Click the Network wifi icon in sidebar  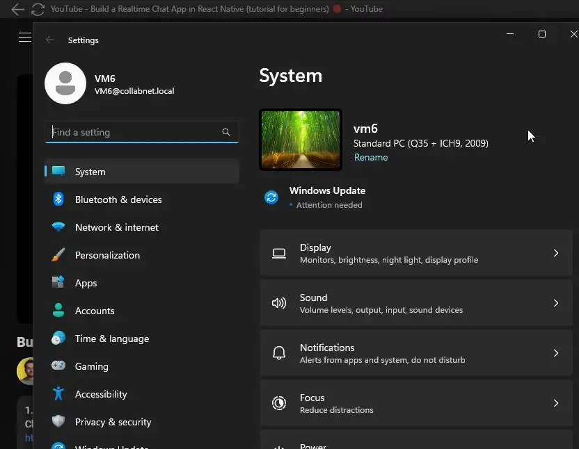pos(58,227)
